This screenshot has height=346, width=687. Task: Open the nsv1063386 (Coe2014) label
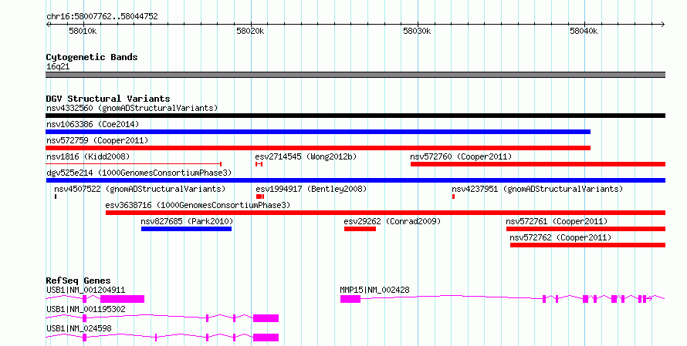click(x=93, y=124)
